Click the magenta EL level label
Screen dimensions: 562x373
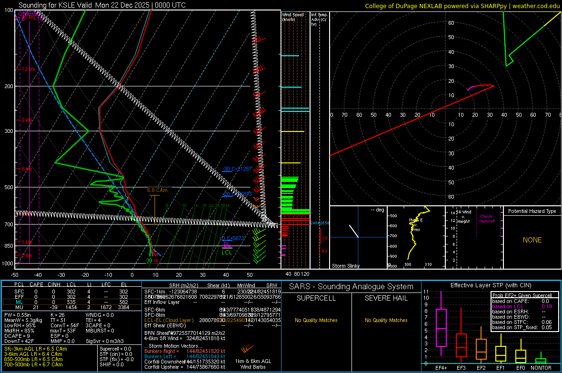point(226,244)
